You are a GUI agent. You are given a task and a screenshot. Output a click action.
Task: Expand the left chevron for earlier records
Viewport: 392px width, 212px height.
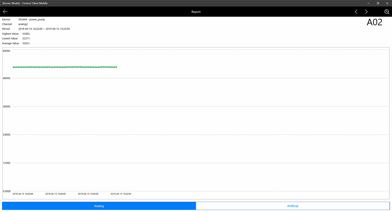356,11
